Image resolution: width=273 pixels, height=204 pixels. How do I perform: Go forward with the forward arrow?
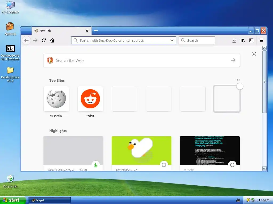pyautogui.click(x=35, y=40)
